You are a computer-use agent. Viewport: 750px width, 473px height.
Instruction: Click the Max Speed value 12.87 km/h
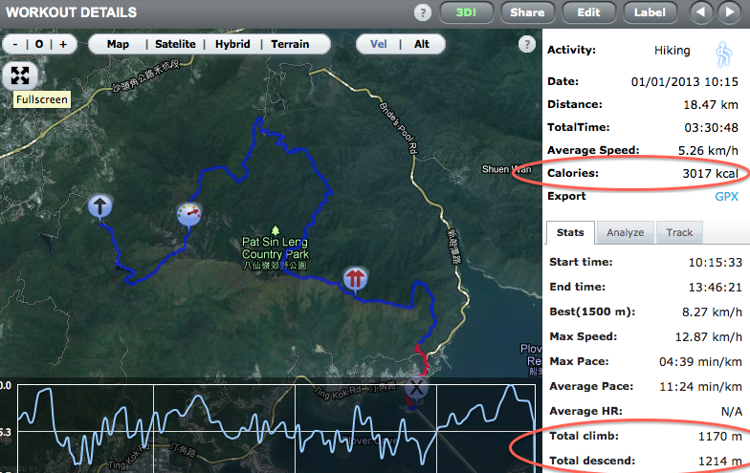(708, 336)
